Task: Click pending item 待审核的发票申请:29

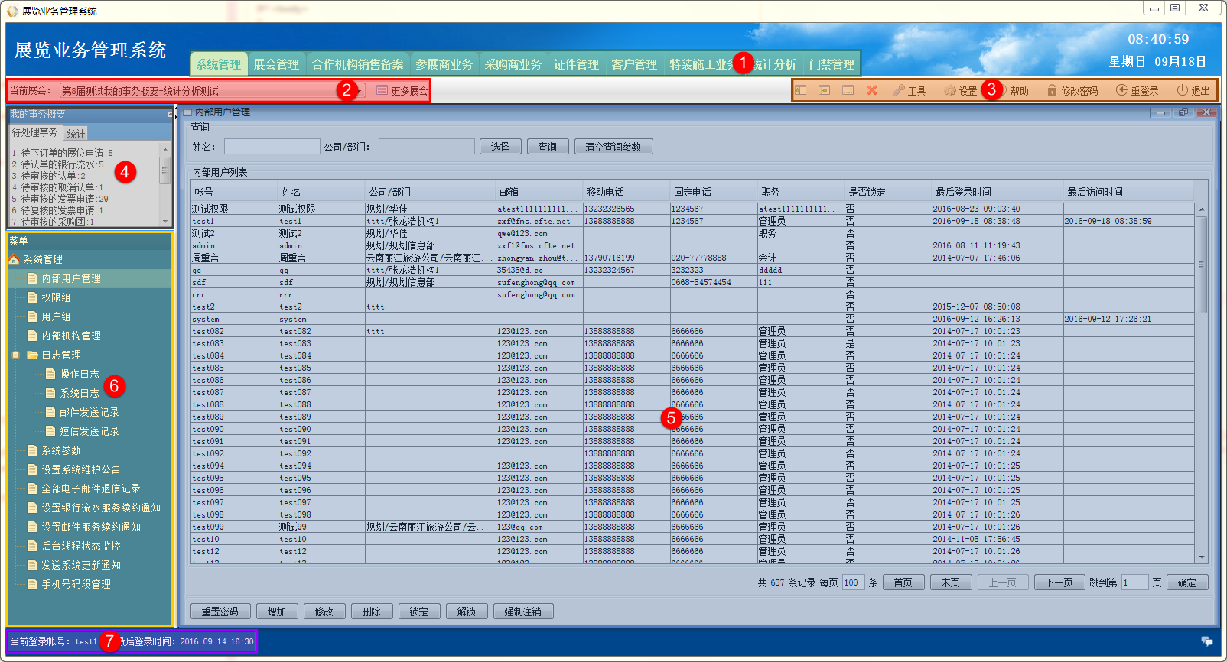Action: click(x=60, y=199)
